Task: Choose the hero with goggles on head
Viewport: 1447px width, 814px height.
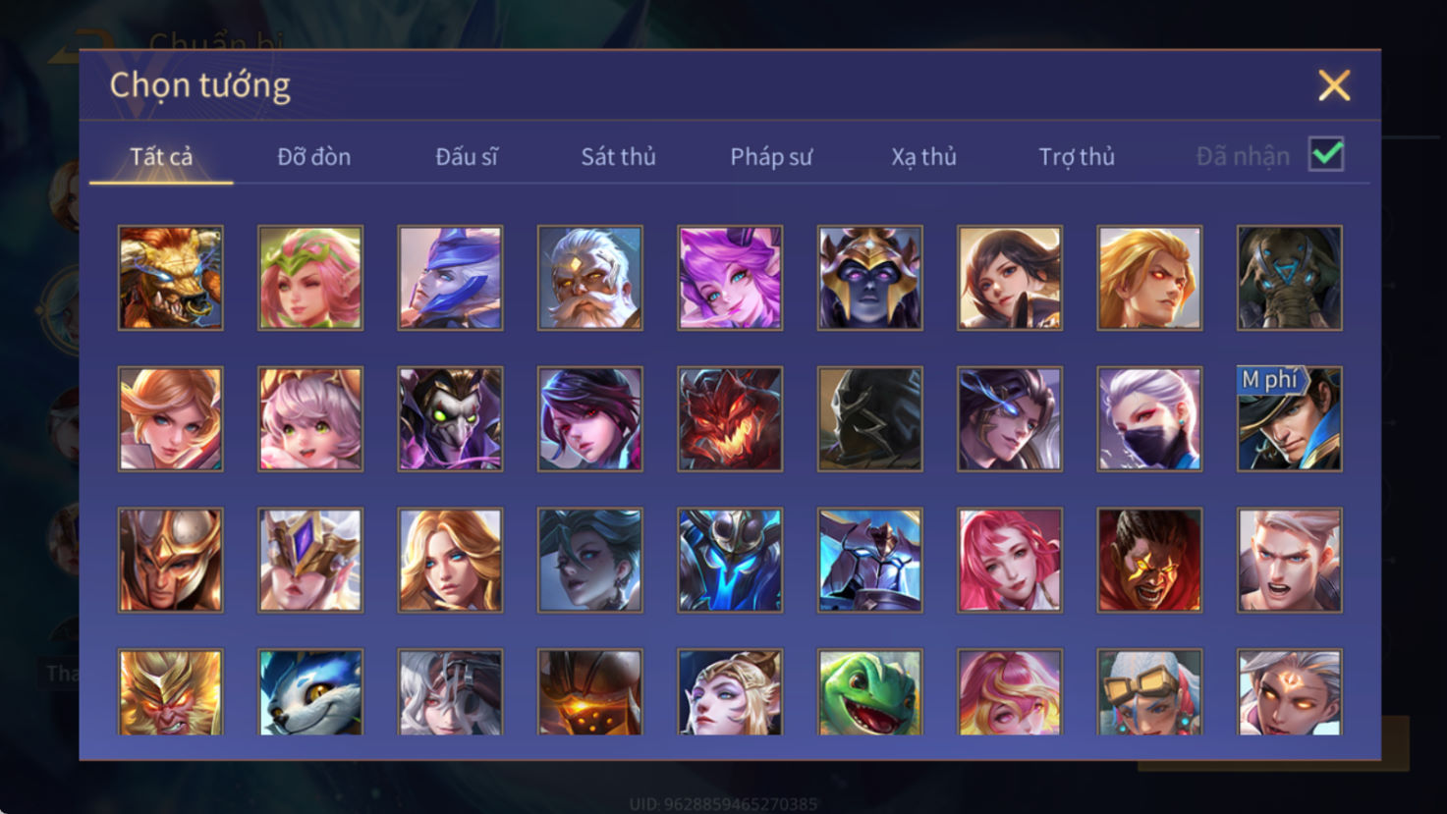Action: pyautogui.click(x=1149, y=691)
